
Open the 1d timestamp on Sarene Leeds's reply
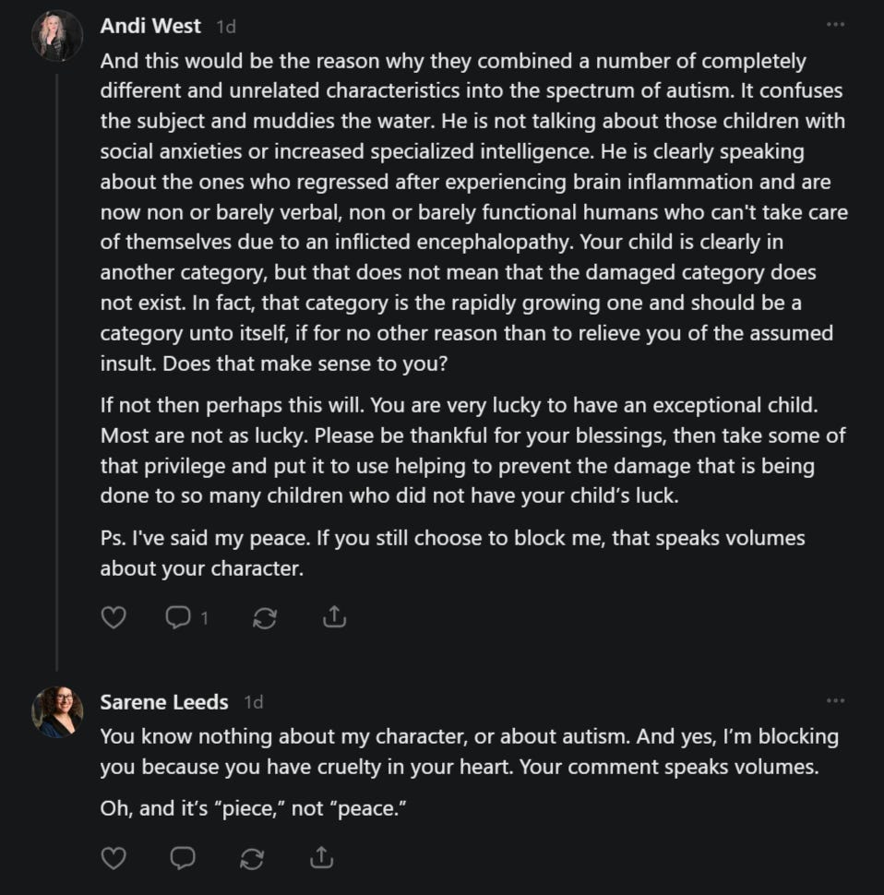(x=254, y=702)
